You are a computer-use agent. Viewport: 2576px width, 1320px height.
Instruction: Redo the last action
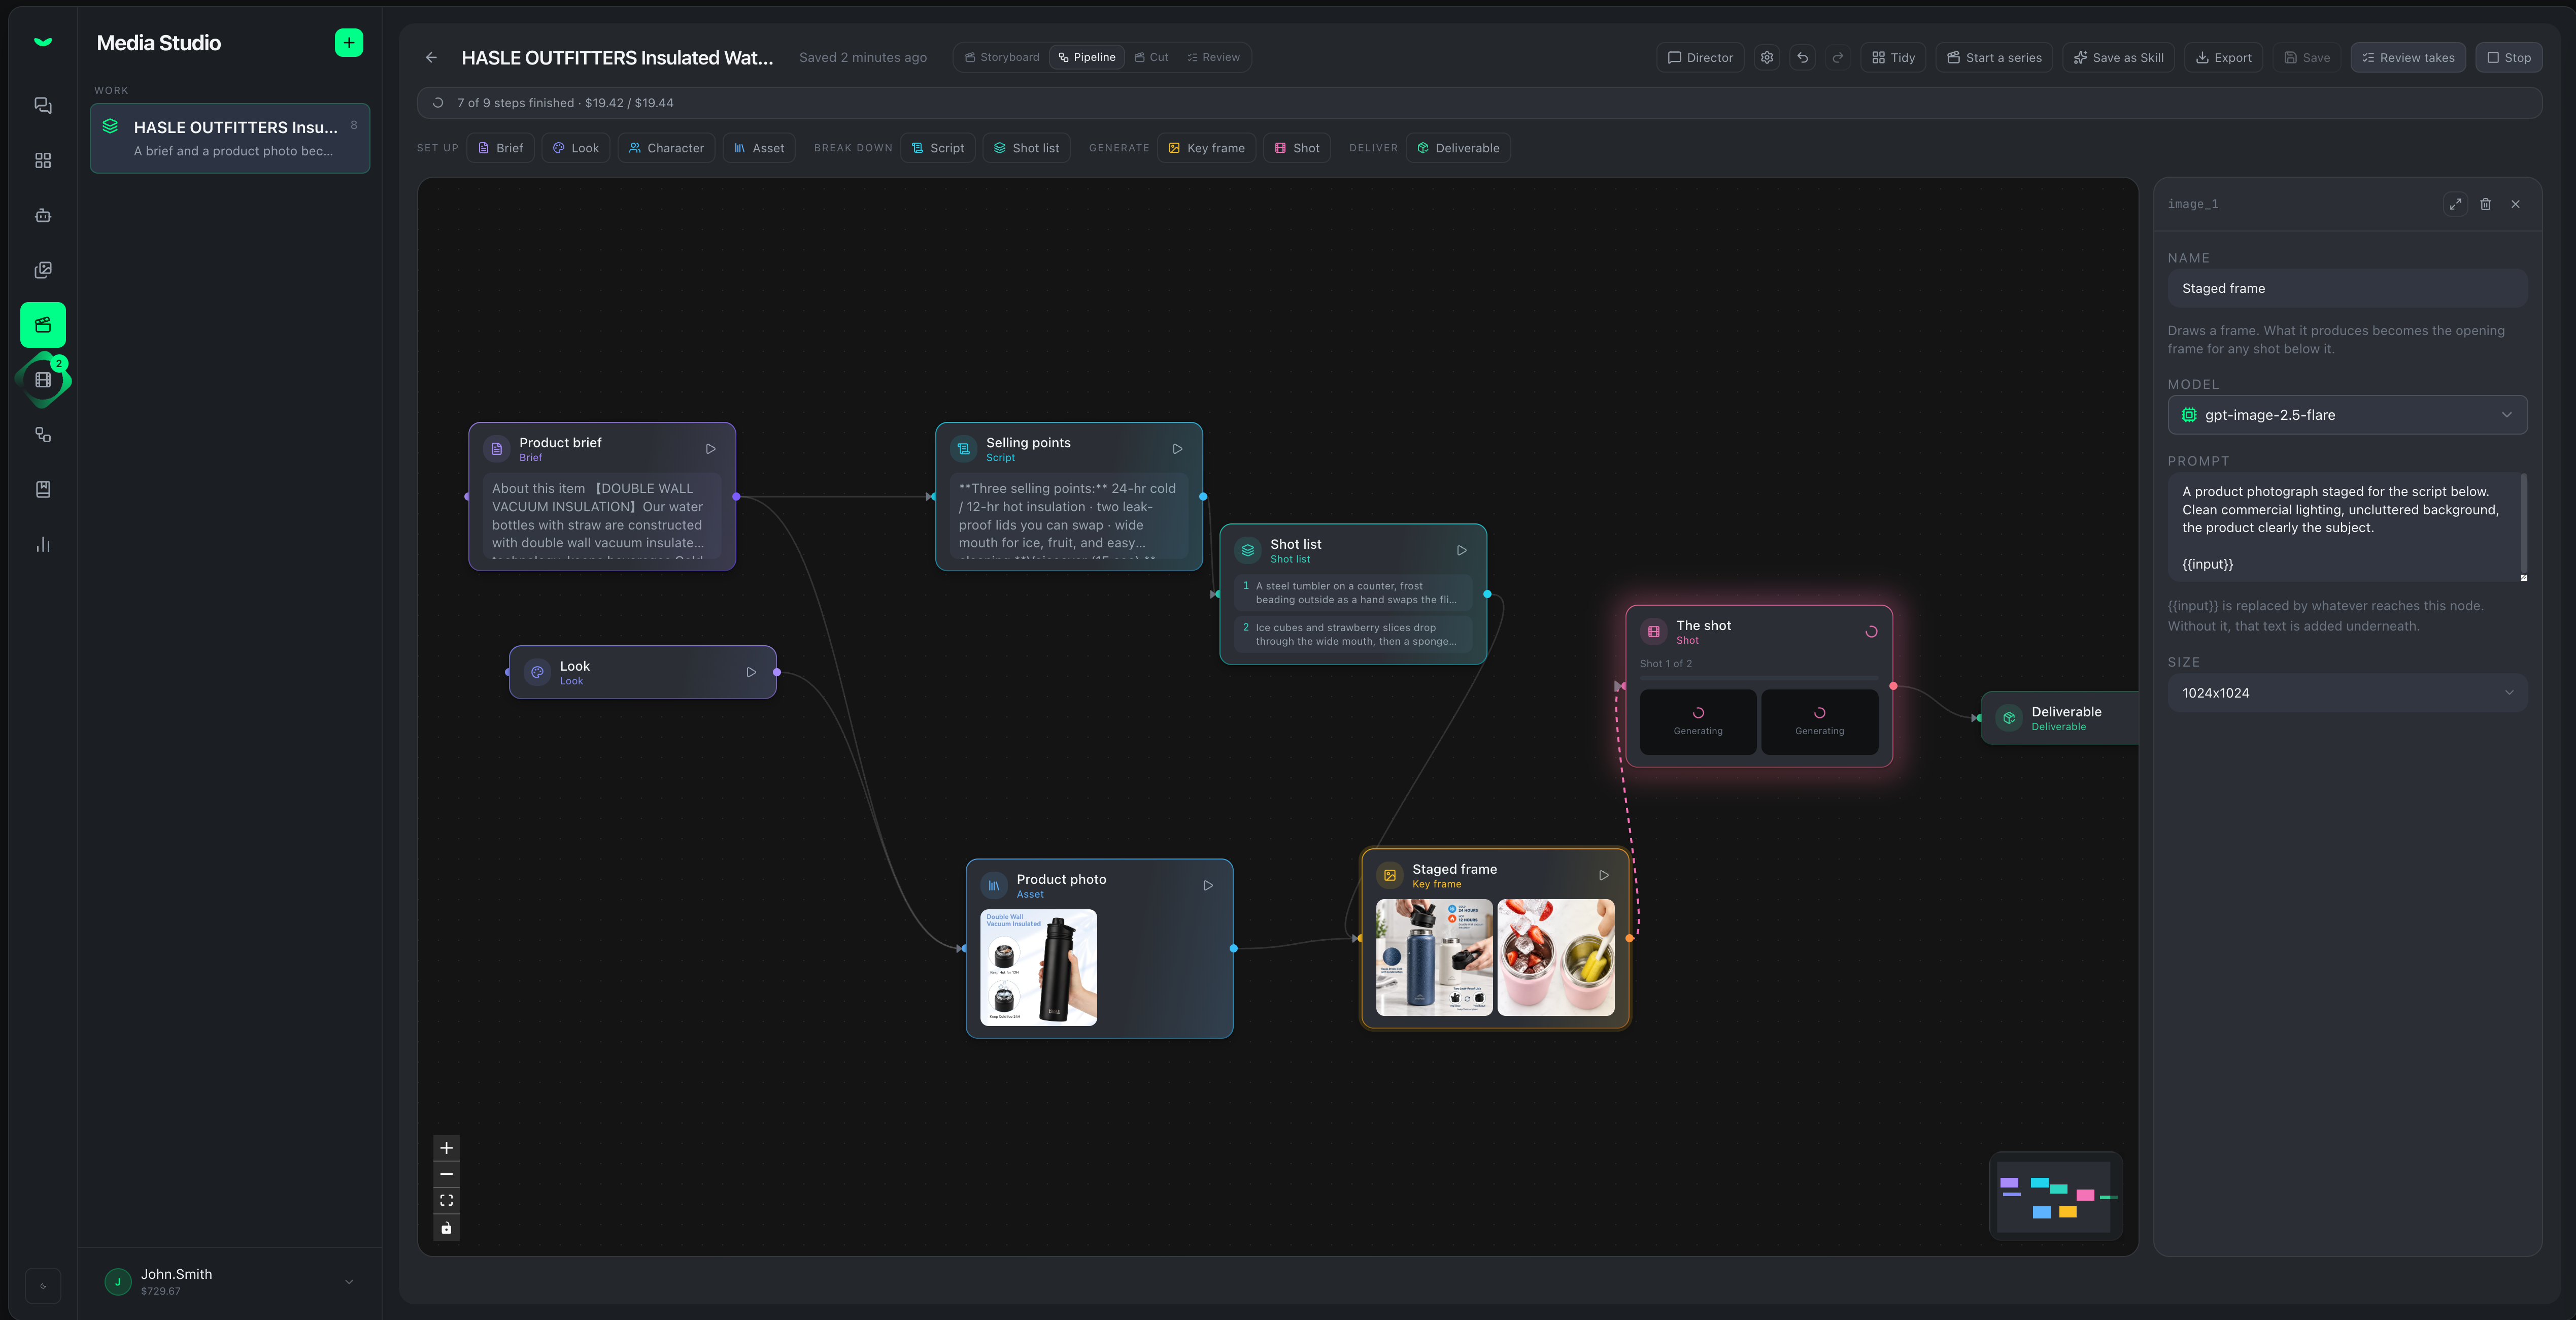pyautogui.click(x=1837, y=57)
